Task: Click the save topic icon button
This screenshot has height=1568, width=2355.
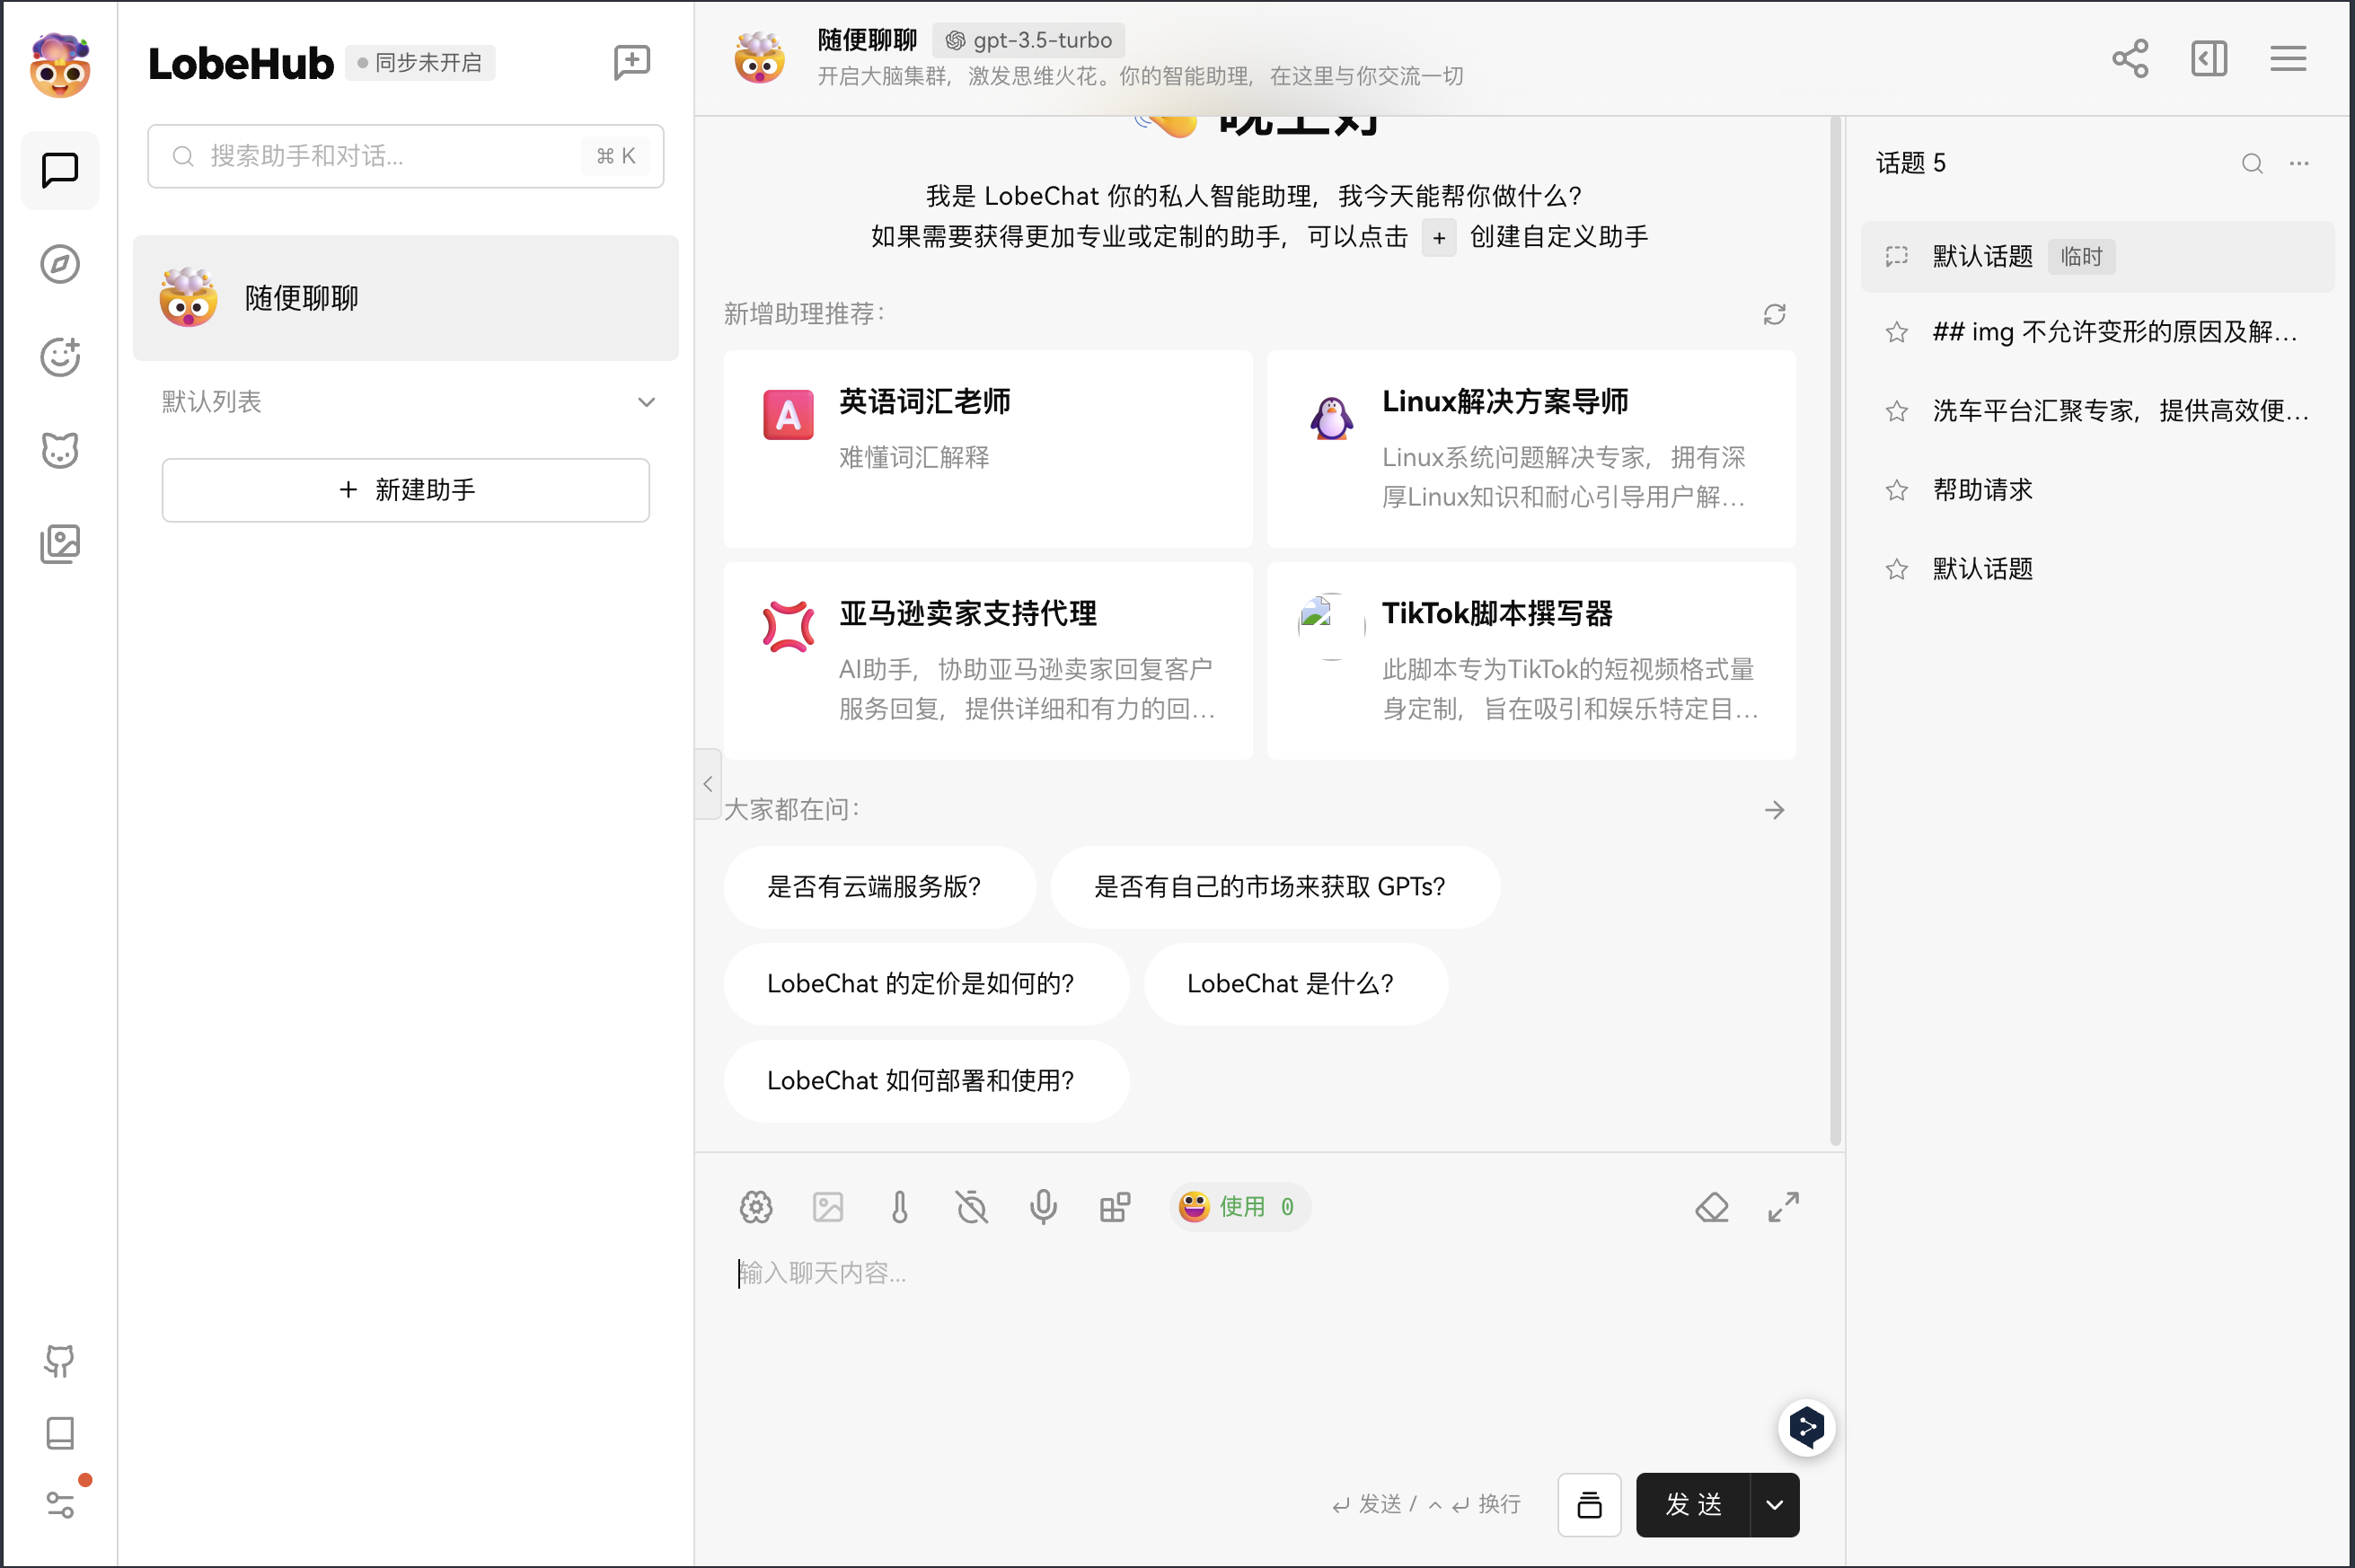Action: point(1589,1504)
